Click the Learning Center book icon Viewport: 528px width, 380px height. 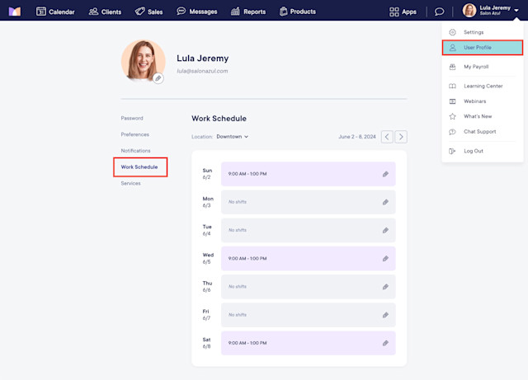coord(452,86)
